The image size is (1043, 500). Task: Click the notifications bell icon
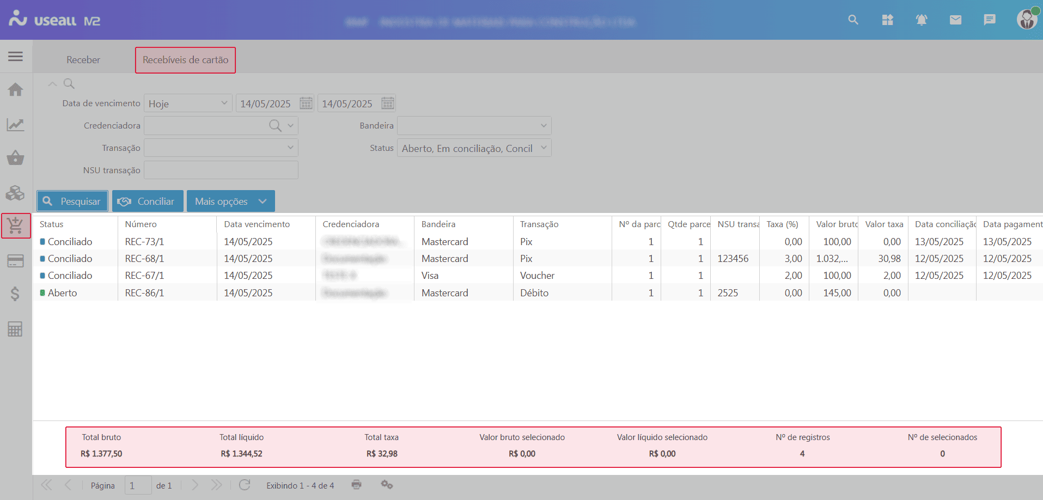point(921,20)
